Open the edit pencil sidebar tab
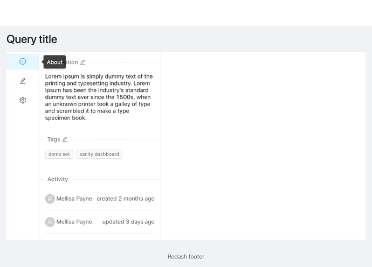The image size is (372, 267). [23, 81]
